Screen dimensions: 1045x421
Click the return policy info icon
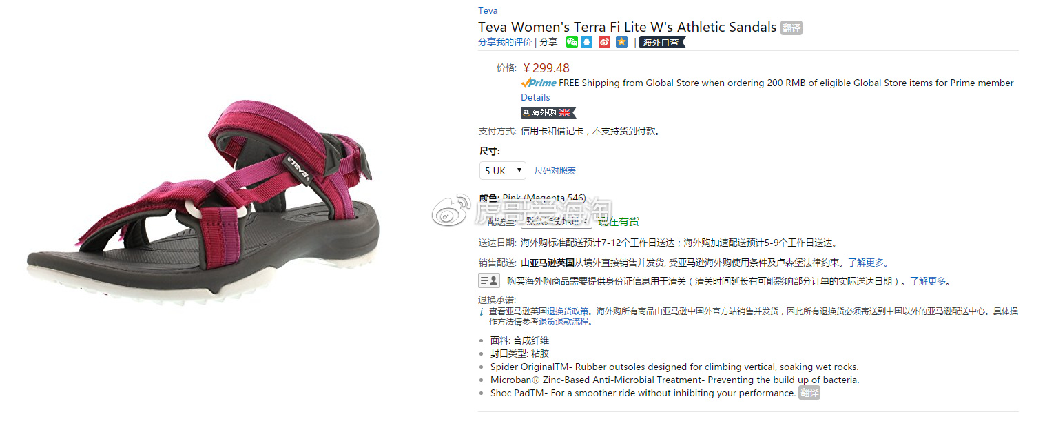coord(482,311)
